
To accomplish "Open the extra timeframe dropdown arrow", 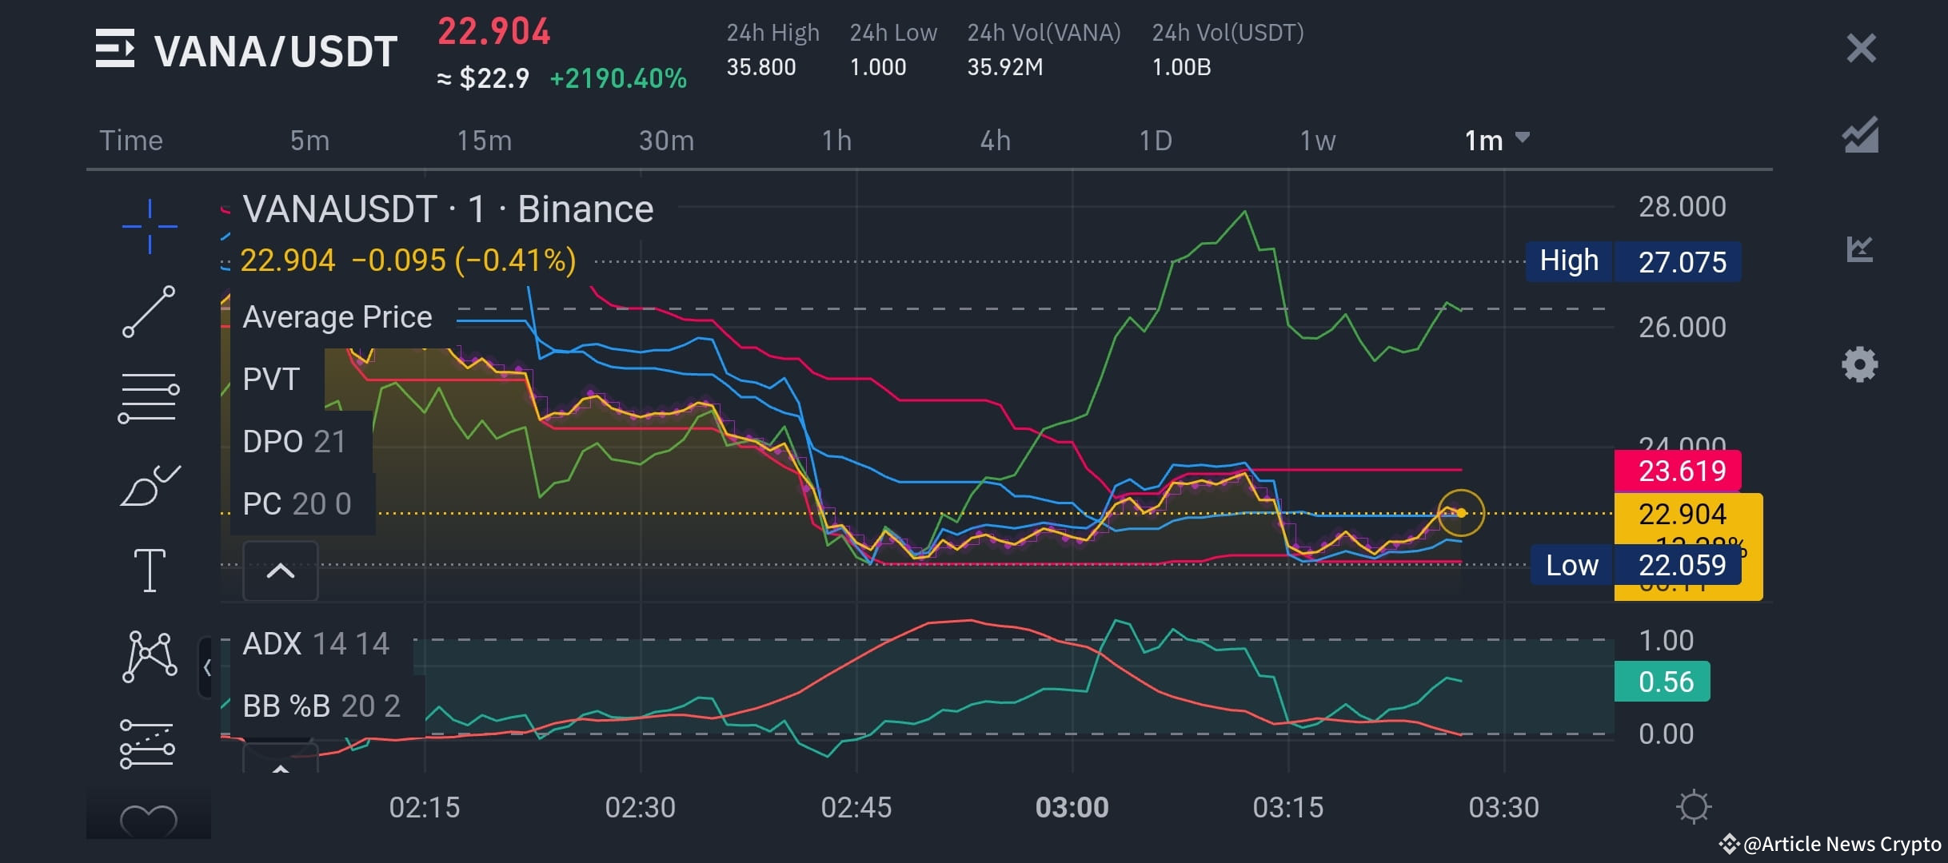I will pos(1523,139).
